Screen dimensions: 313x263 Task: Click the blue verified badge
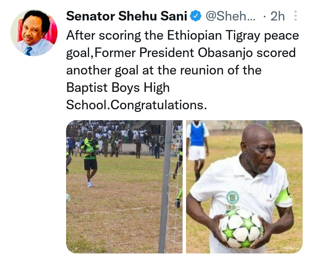point(196,17)
